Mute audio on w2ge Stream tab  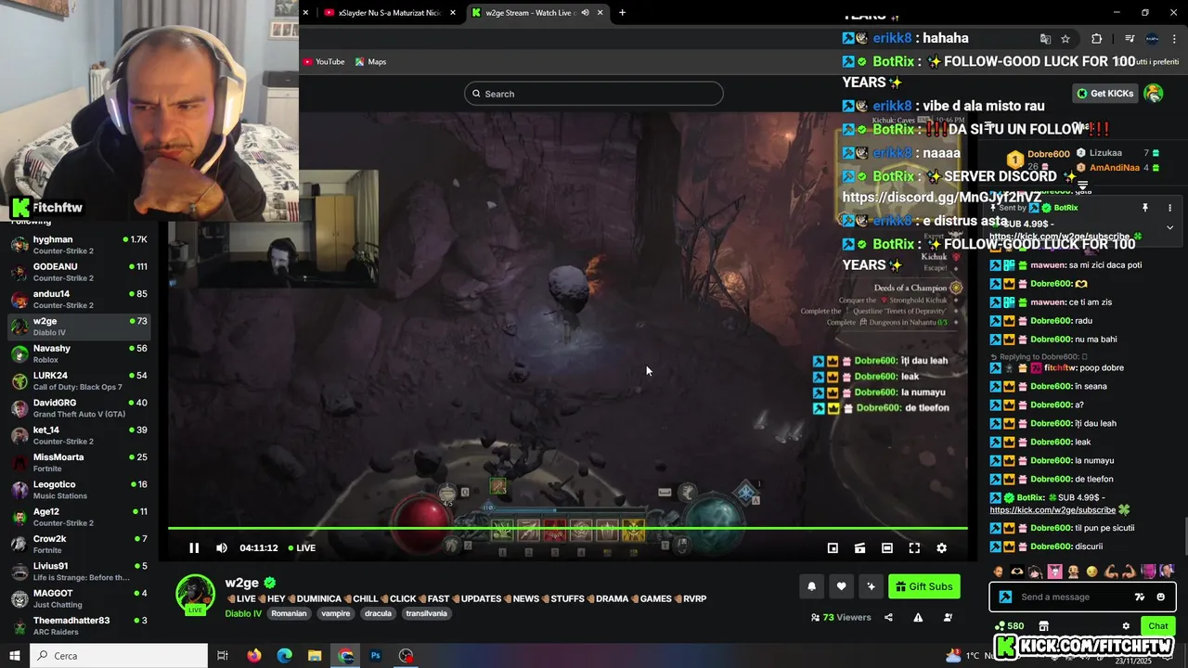point(586,13)
